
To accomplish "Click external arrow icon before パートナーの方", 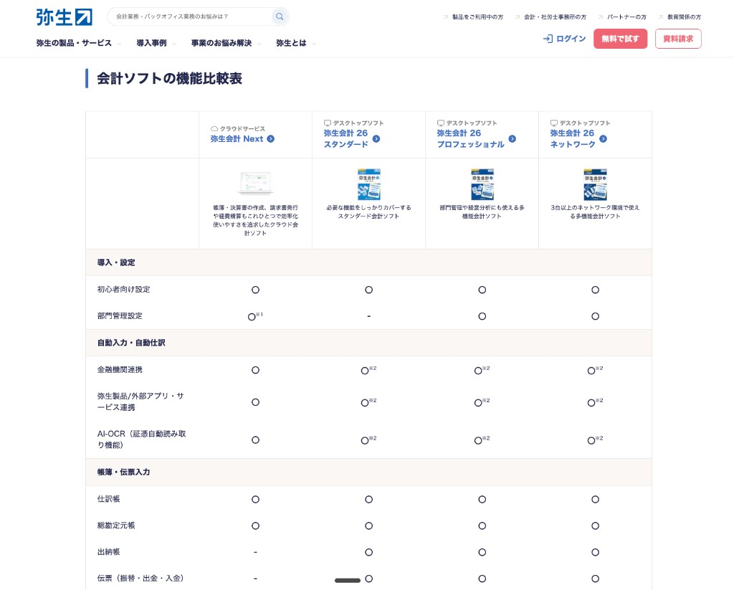I will click(x=601, y=17).
